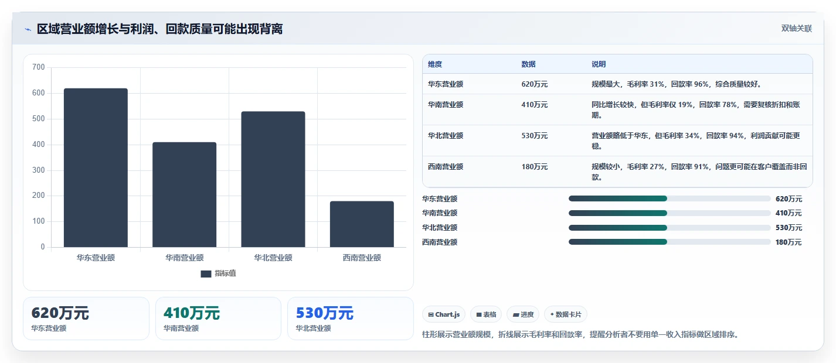Image resolution: width=836 pixels, height=363 pixels.
Task: Open the 530万元 华北营业额 data card
Action: click(x=351, y=319)
